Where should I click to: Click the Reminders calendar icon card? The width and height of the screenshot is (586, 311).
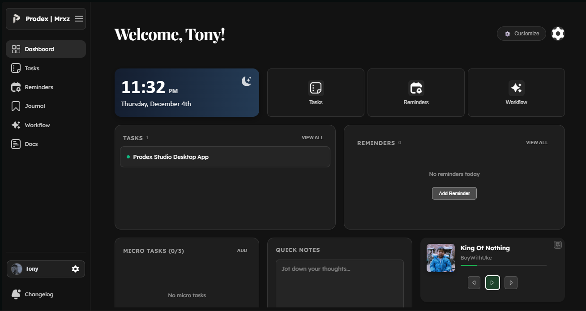pos(415,92)
